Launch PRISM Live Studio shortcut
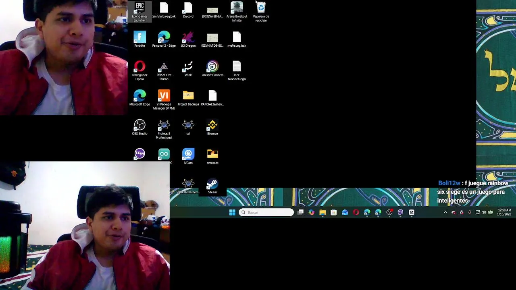The height and width of the screenshot is (290, 516). (x=164, y=70)
